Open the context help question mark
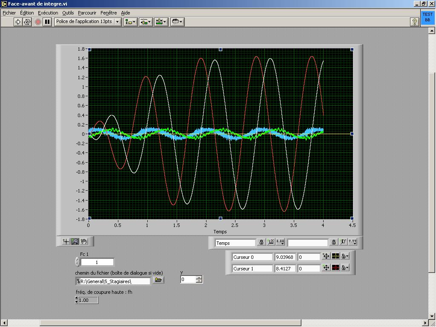 tap(414, 22)
